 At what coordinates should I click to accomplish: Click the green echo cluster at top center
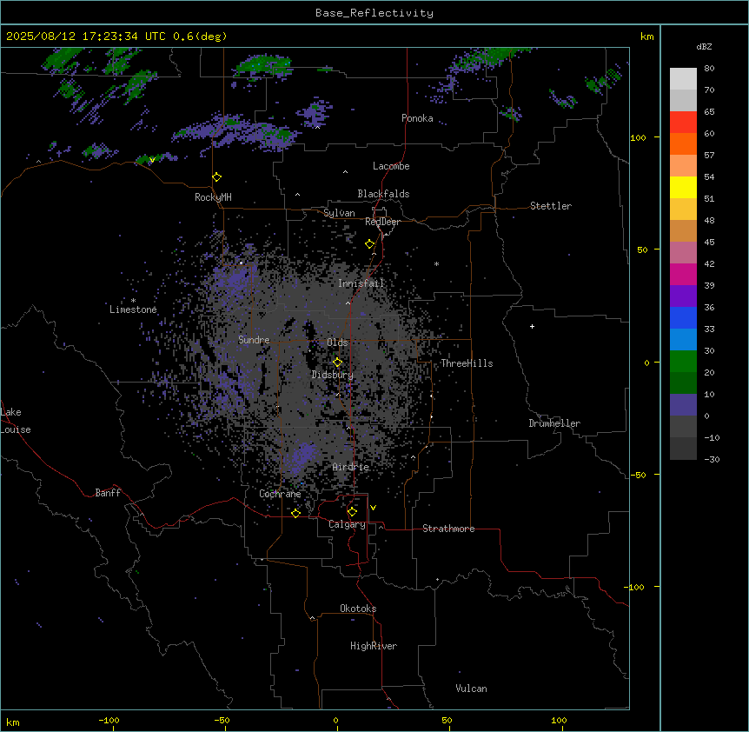tap(263, 65)
